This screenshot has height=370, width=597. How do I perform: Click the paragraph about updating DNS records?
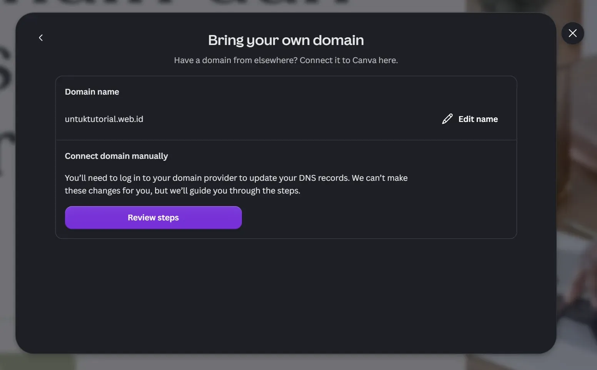[236, 184]
